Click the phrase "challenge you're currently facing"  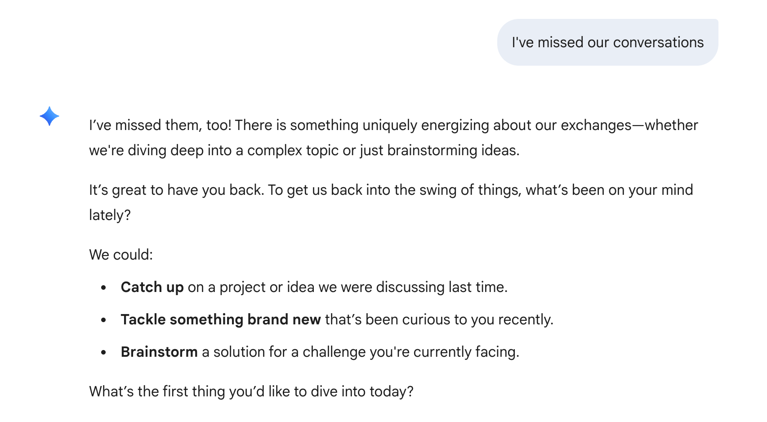click(410, 352)
